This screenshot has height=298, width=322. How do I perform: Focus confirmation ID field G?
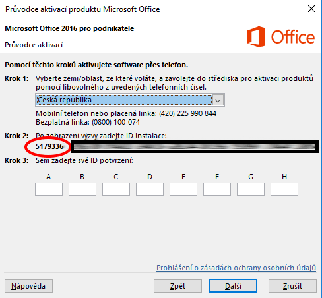[x=251, y=189]
